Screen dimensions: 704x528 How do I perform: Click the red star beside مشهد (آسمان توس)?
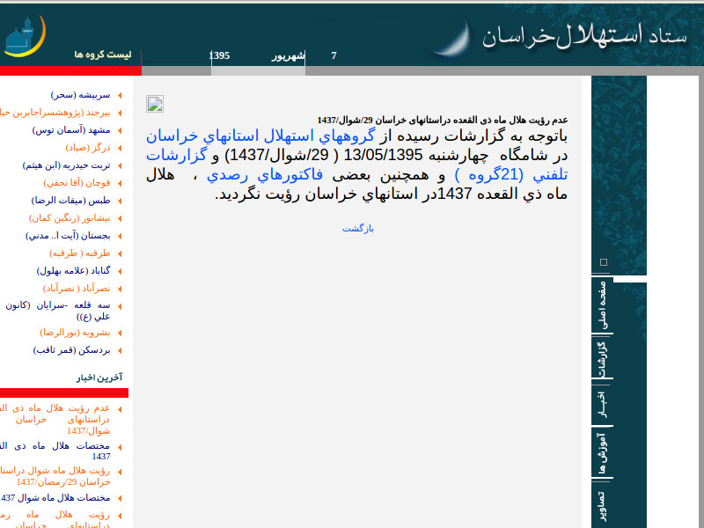[121, 129]
